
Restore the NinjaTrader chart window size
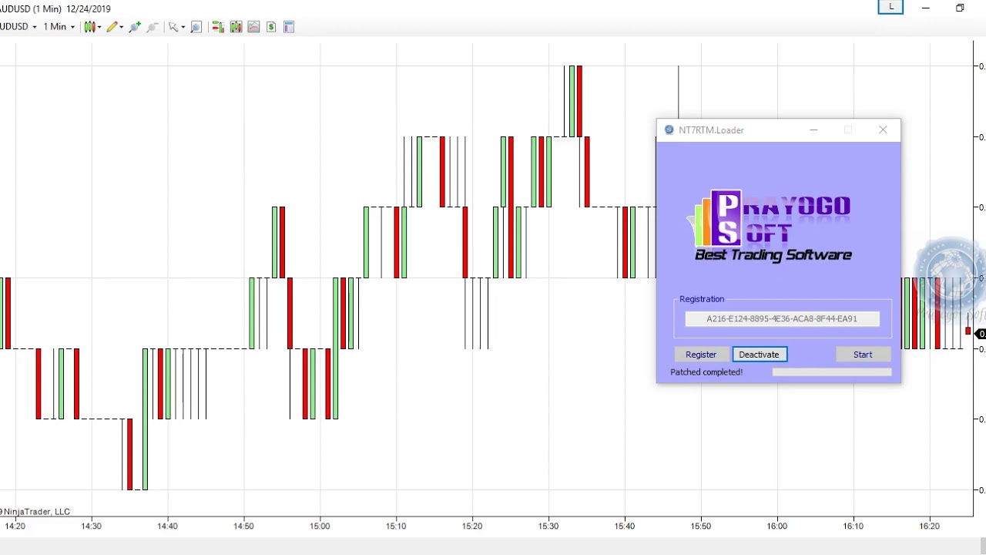tap(960, 8)
